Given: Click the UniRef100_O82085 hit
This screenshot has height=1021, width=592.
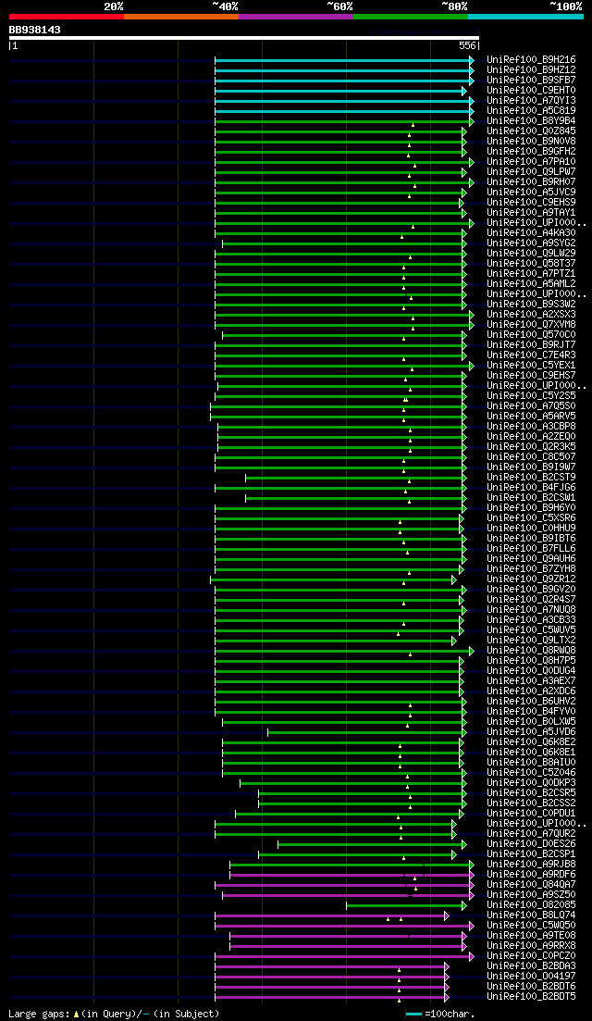Looking at the screenshot, I should pyautogui.click(x=531, y=905).
